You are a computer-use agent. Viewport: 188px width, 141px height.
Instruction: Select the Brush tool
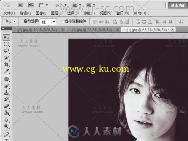7,86
